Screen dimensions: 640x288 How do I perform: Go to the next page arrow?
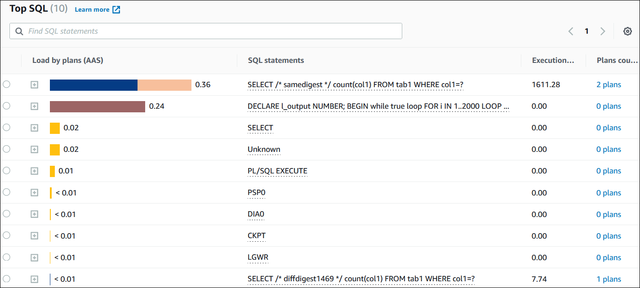click(x=603, y=31)
